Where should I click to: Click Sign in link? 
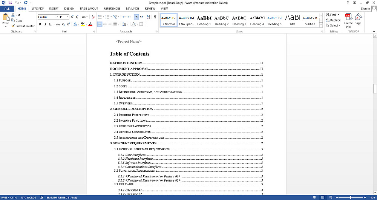coord(365,9)
